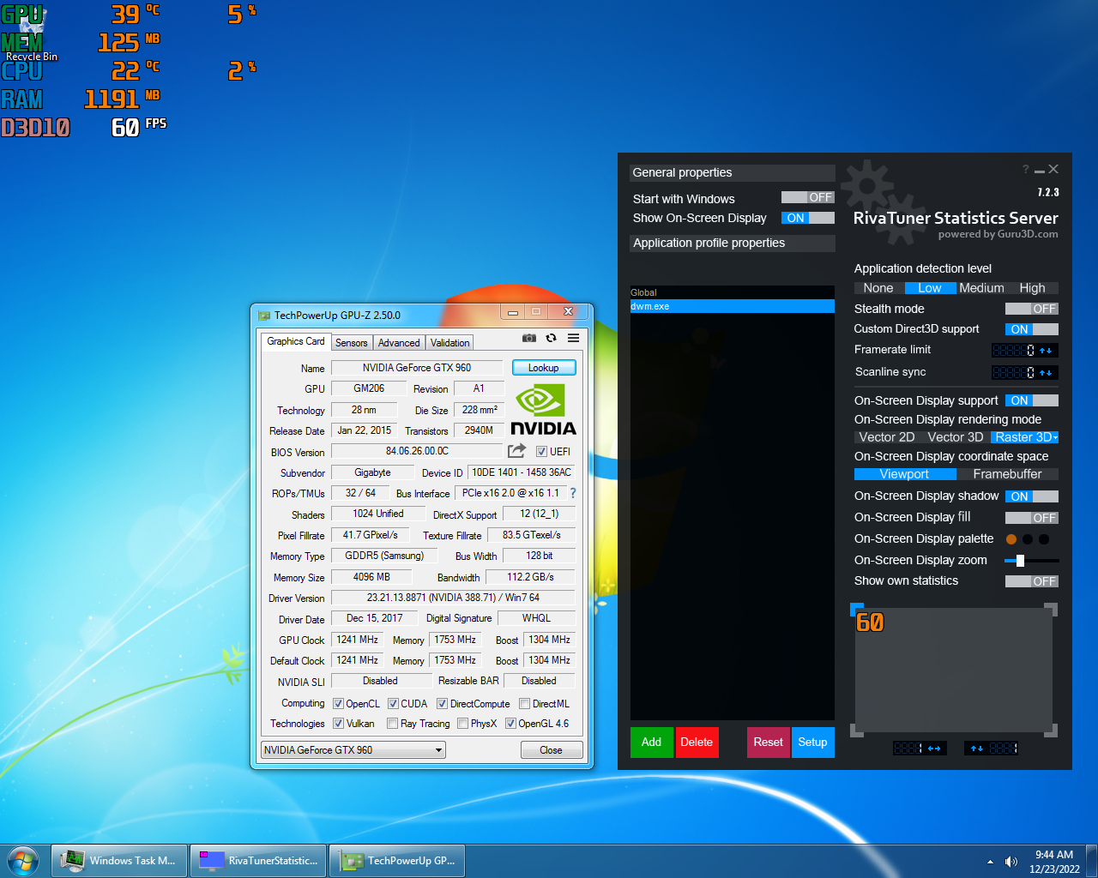
Task: Adjust the Framerate limit stepper arrows
Action: 1045,351
